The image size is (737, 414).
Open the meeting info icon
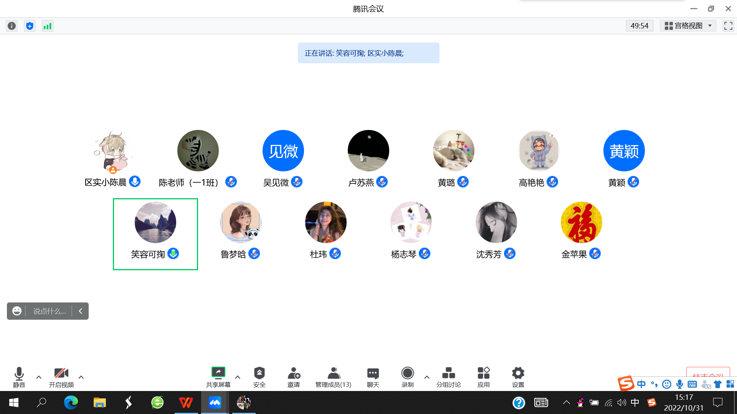coord(12,26)
